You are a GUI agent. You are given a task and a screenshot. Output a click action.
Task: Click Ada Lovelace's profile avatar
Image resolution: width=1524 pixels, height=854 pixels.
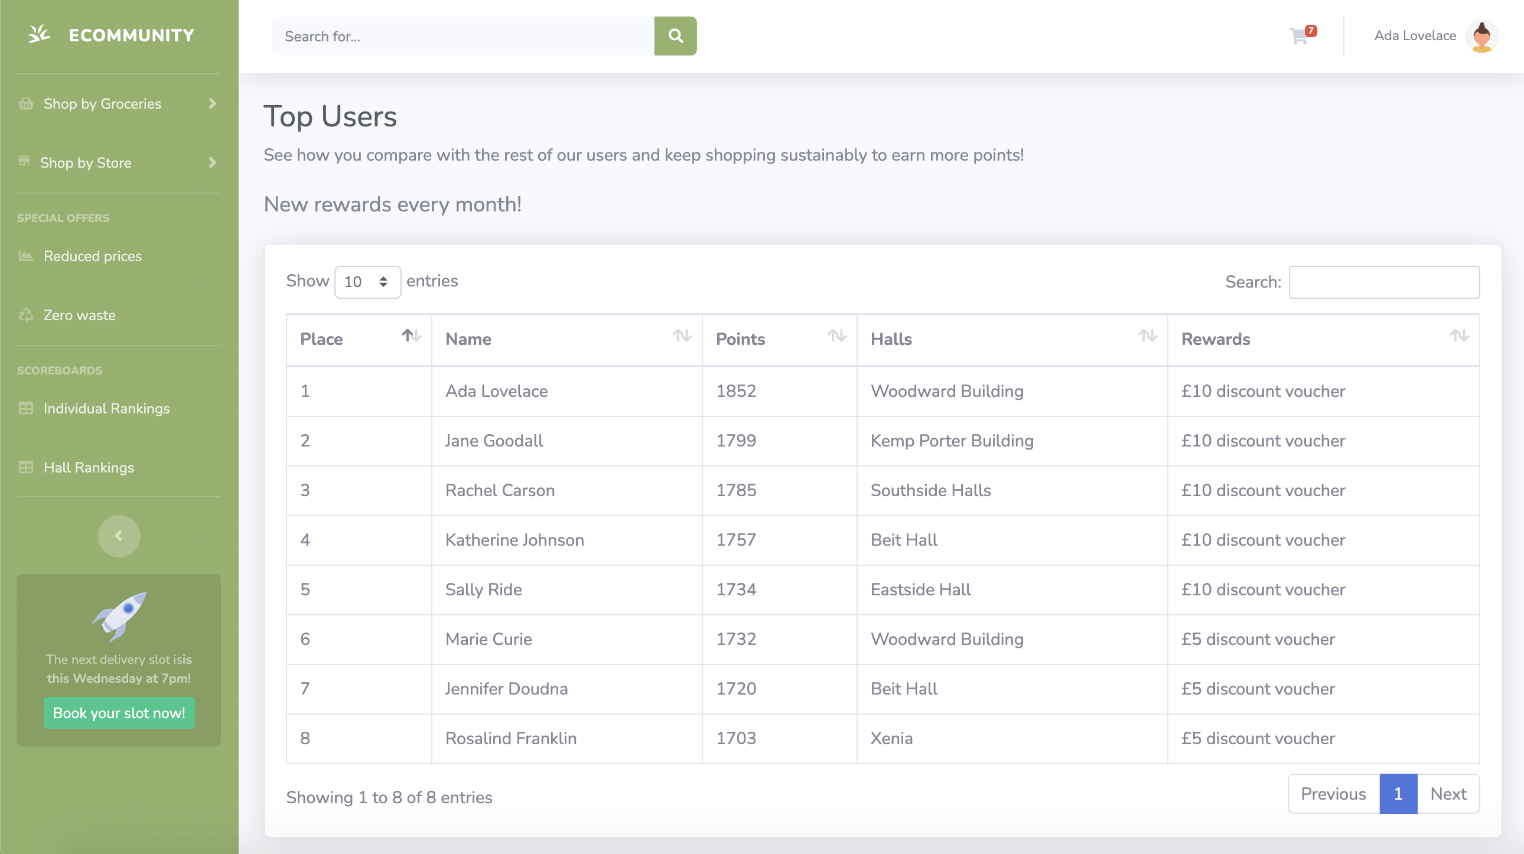coord(1481,36)
